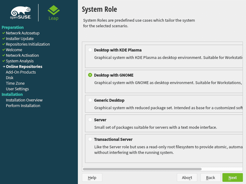
Task: Click the KDE Plasma role description text
Action: (168, 58)
